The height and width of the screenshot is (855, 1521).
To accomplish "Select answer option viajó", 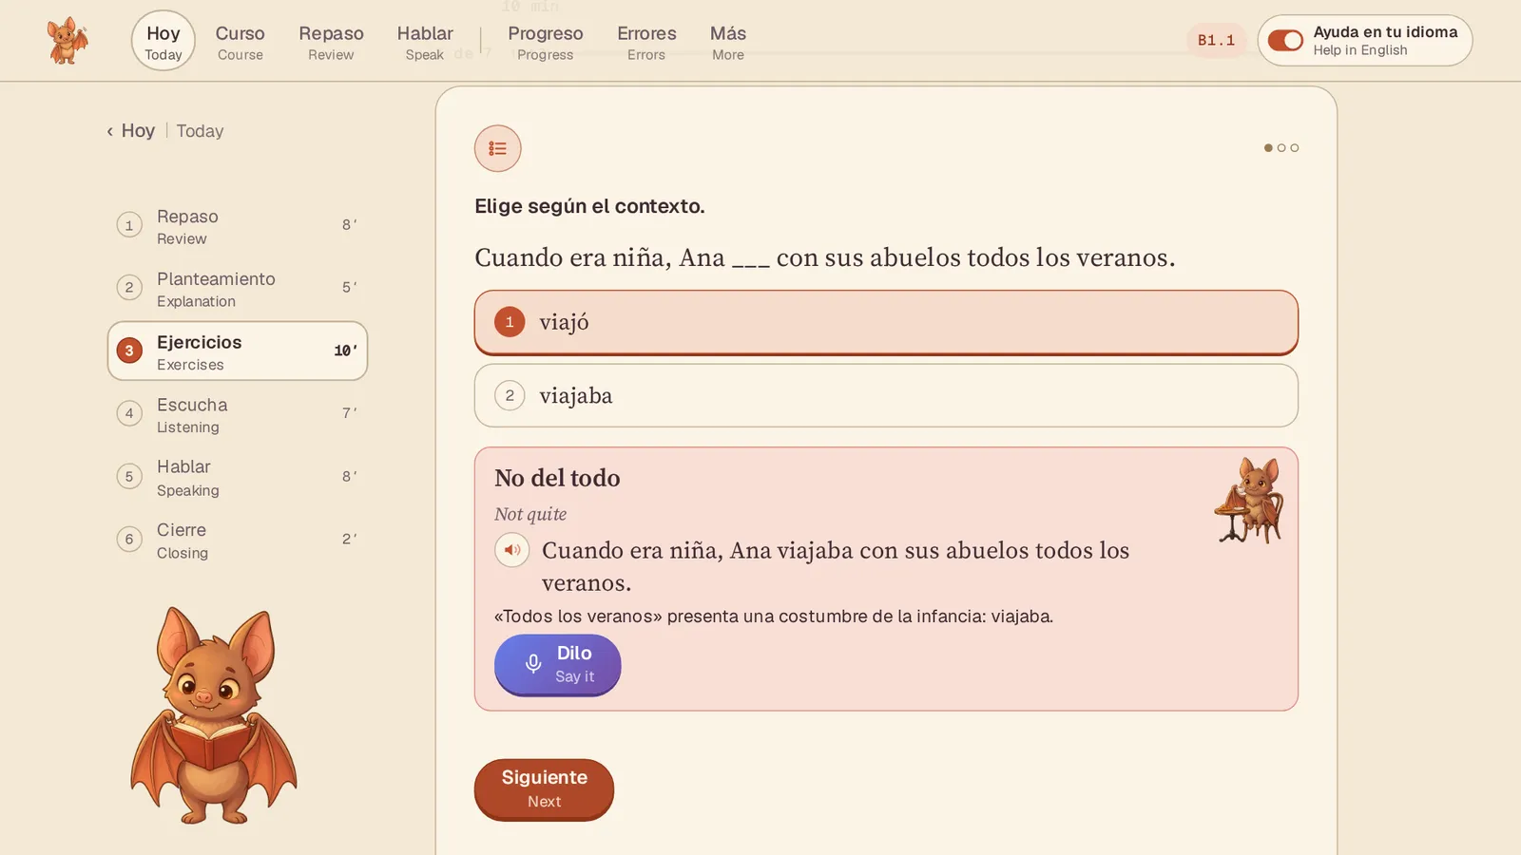I will pyautogui.click(x=886, y=322).
